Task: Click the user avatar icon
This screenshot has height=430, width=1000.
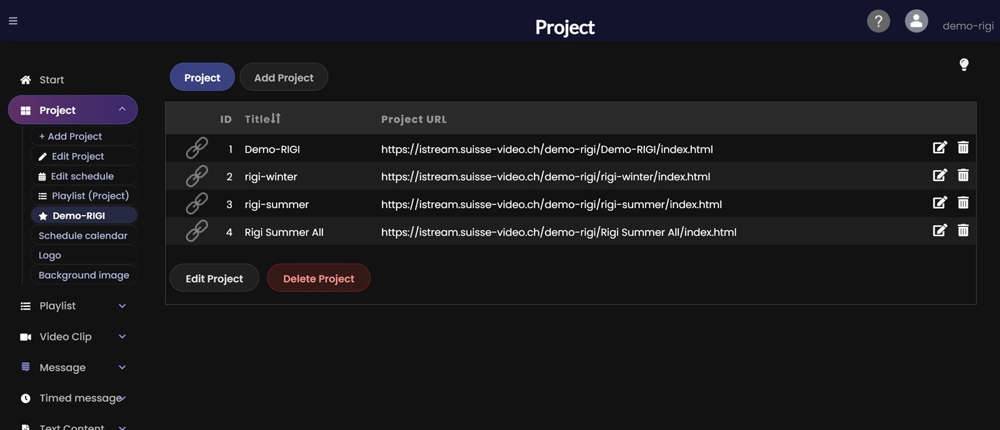Action: point(916,21)
